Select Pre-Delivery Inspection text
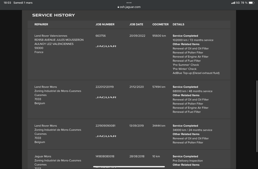 click(x=188, y=161)
